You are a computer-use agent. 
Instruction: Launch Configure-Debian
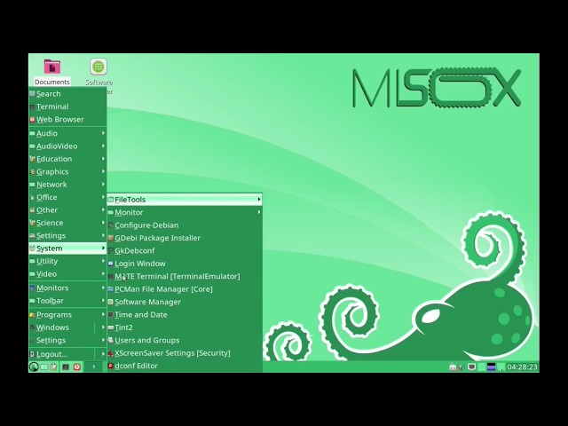(185, 225)
